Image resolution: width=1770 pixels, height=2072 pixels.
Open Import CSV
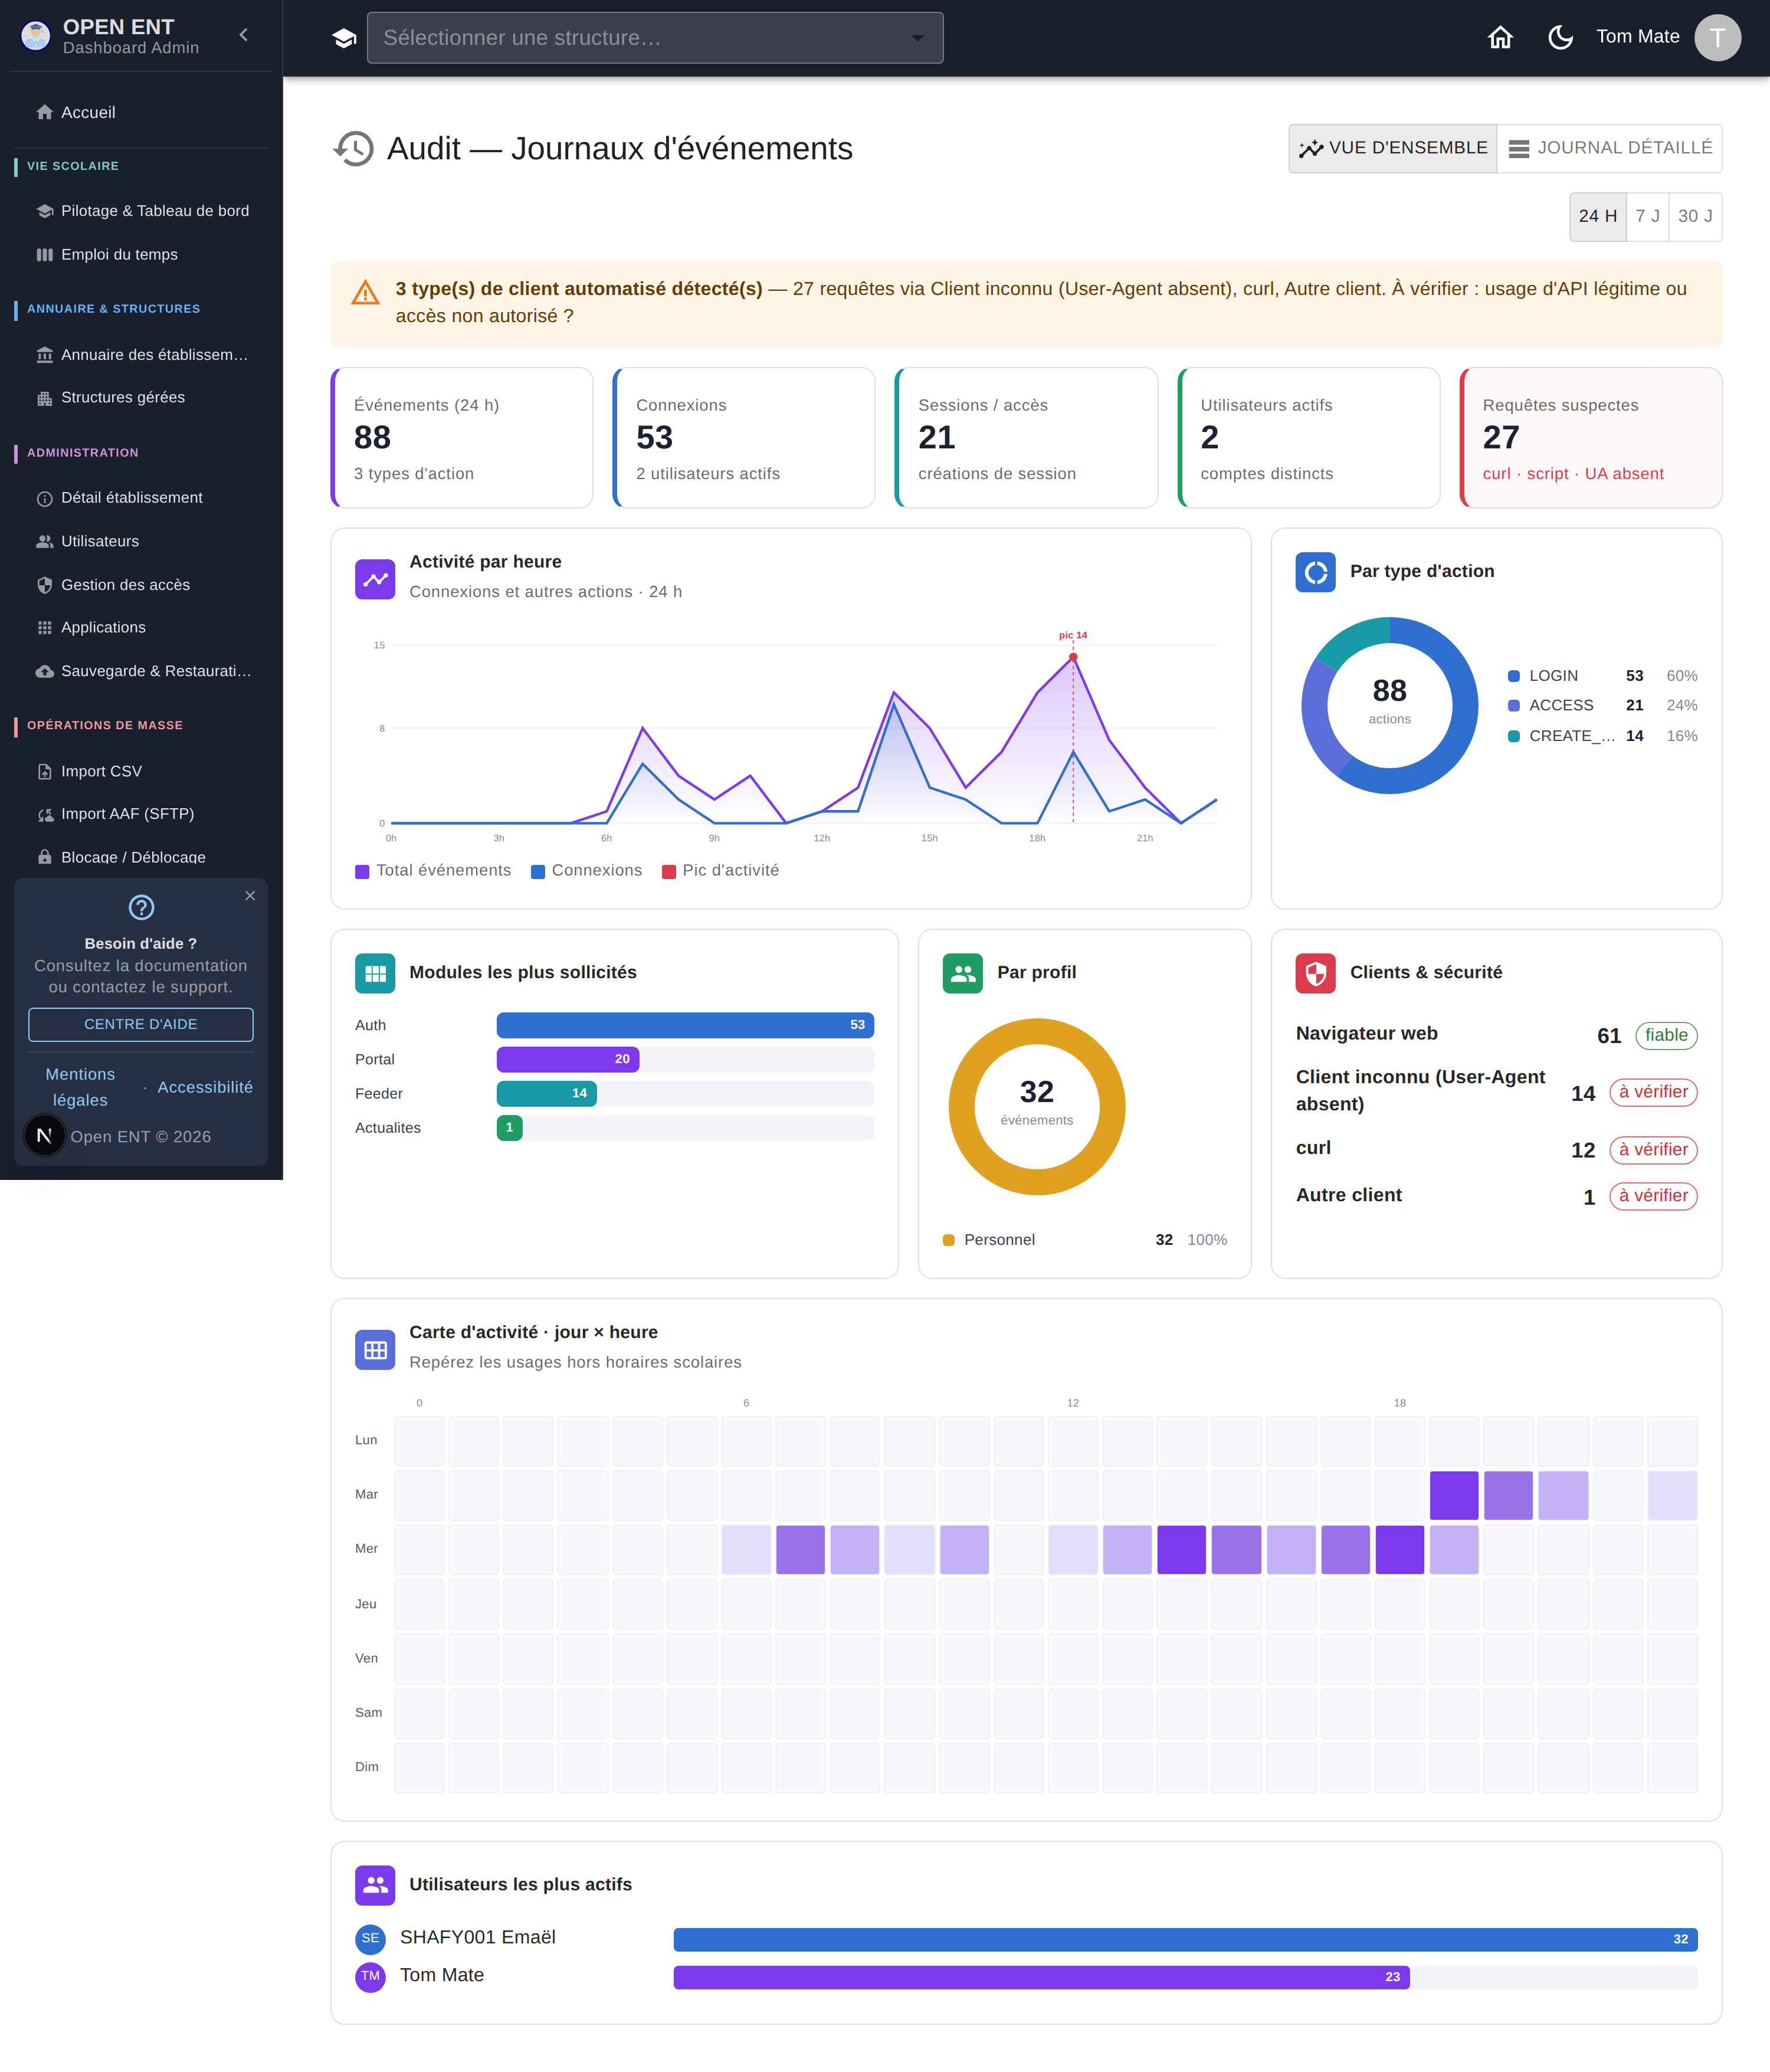pyautogui.click(x=141, y=771)
